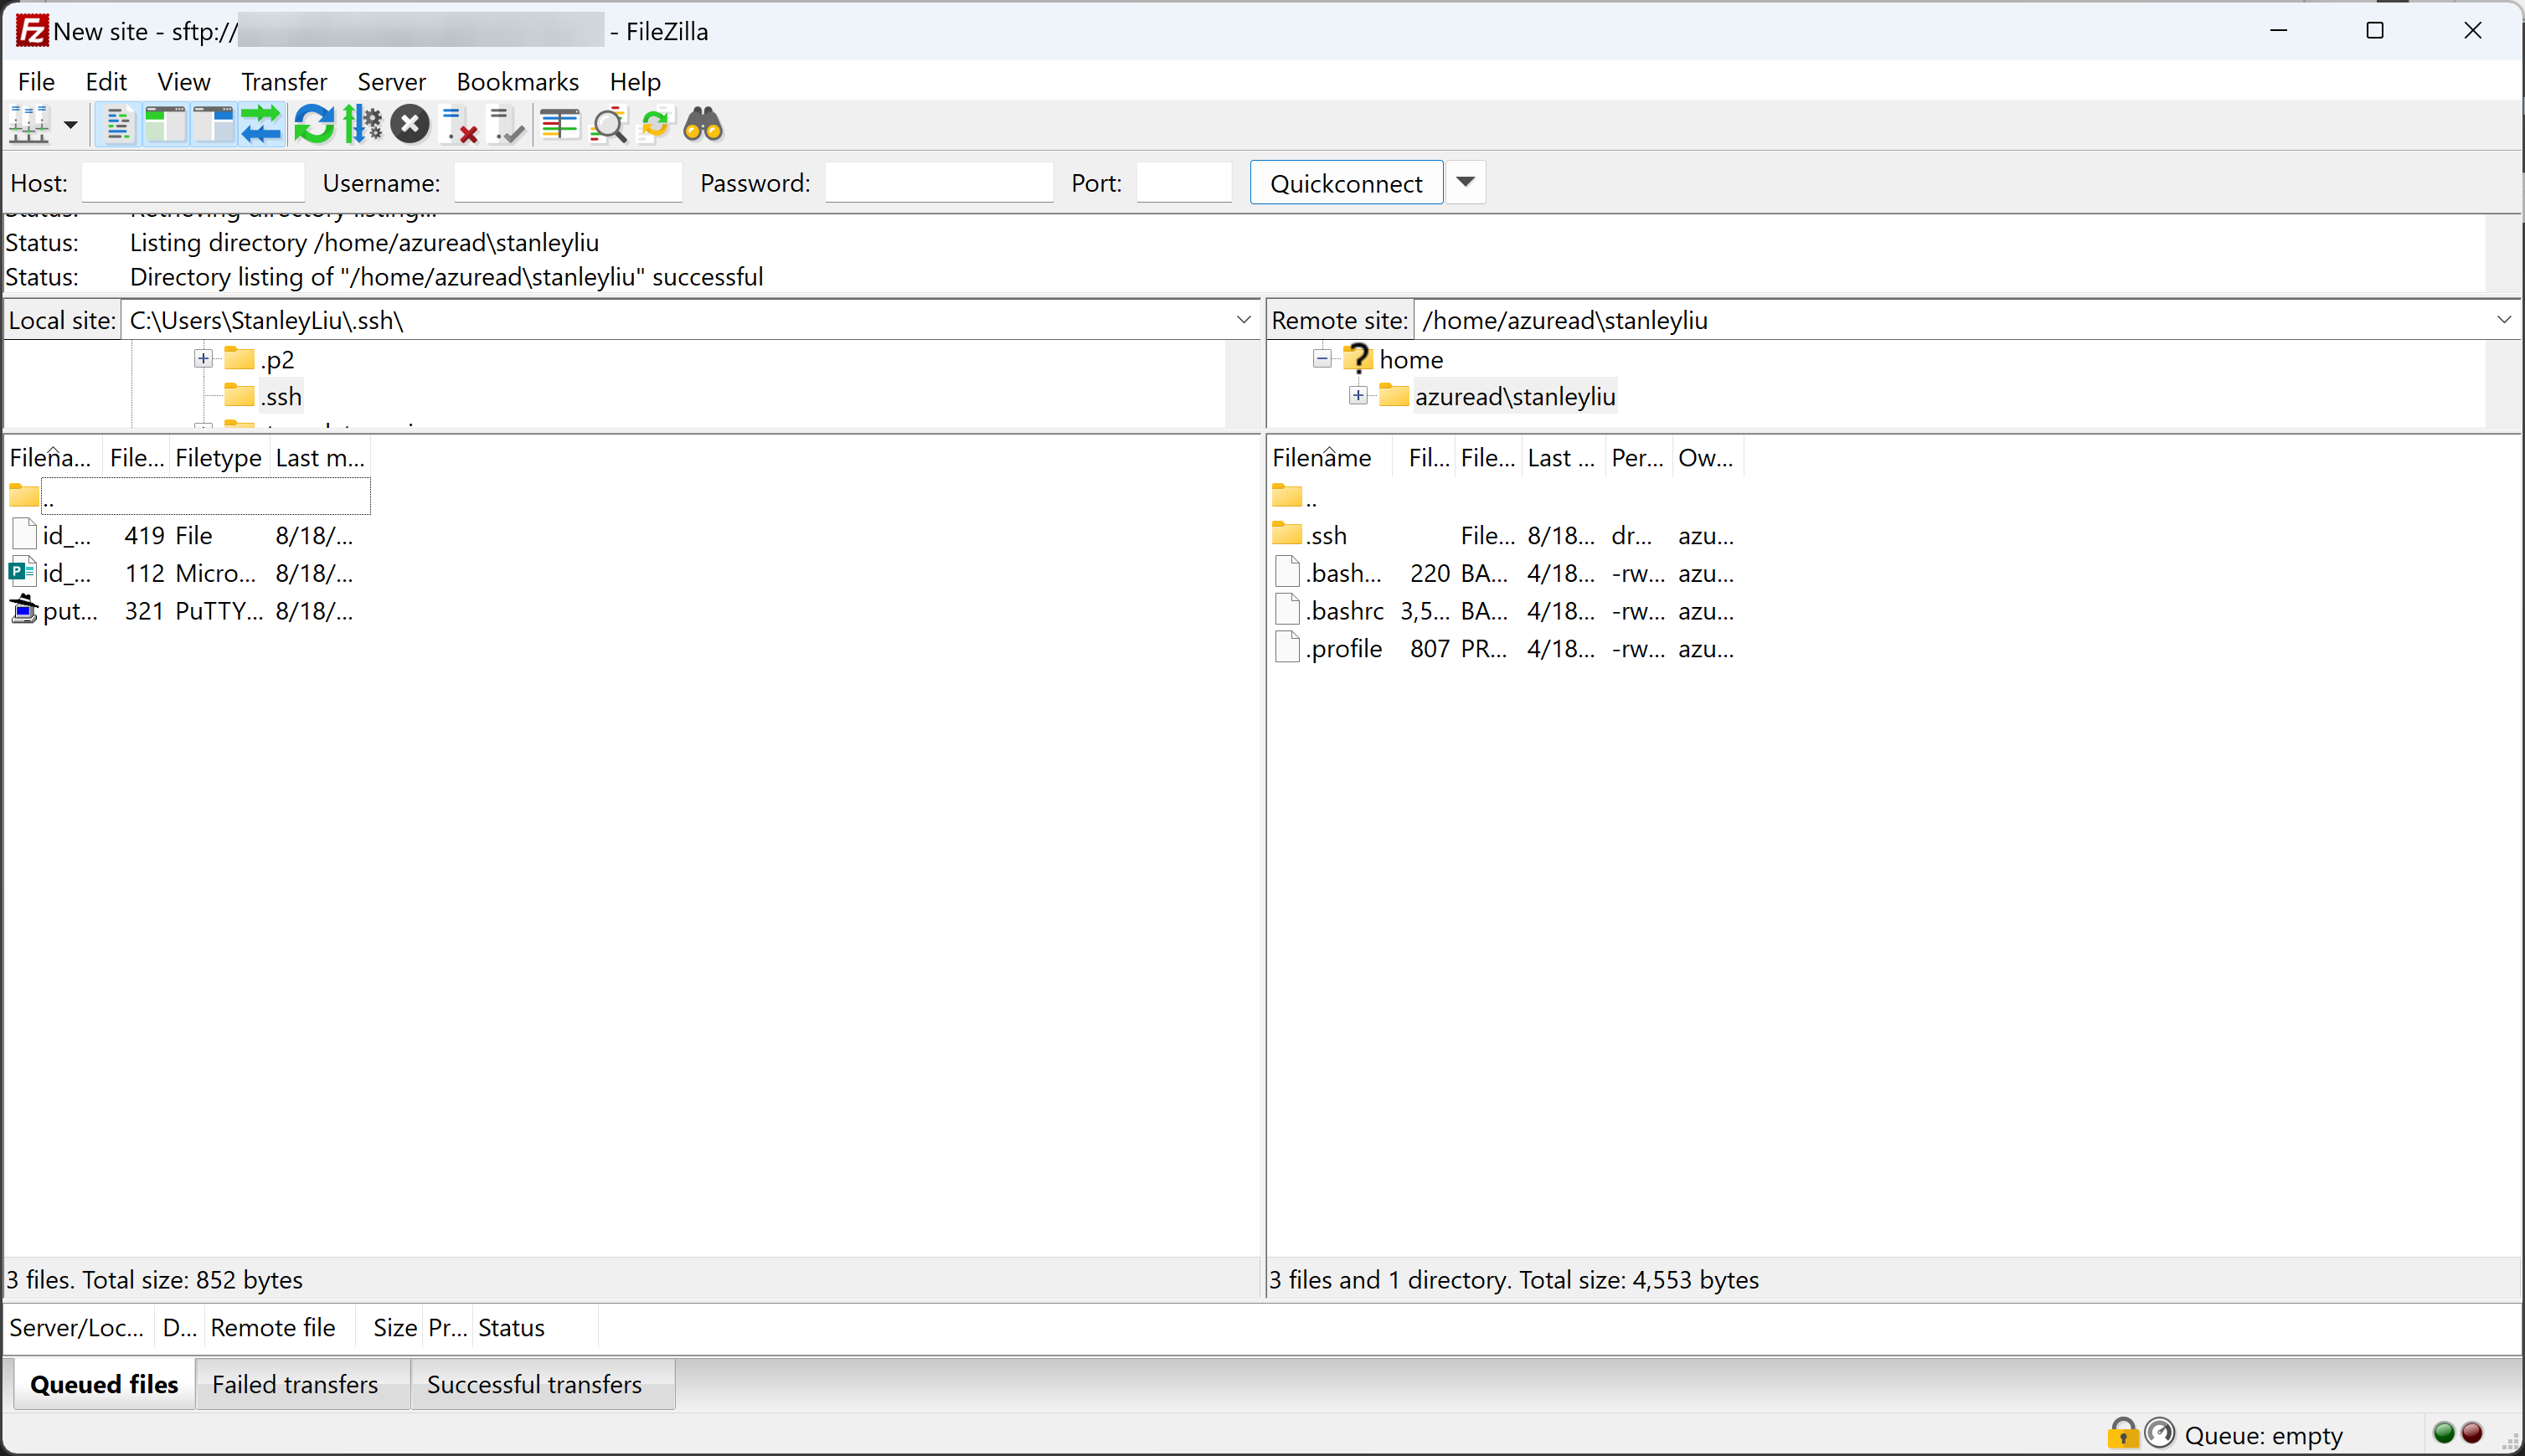Click the cancel current operation icon
This screenshot has height=1456, width=2525.
409,125
